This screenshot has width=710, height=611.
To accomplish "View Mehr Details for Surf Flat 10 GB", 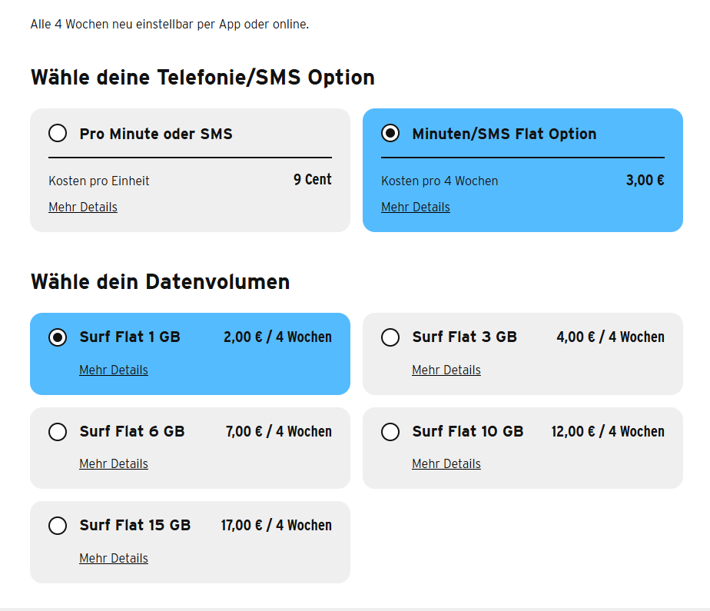I will (446, 464).
